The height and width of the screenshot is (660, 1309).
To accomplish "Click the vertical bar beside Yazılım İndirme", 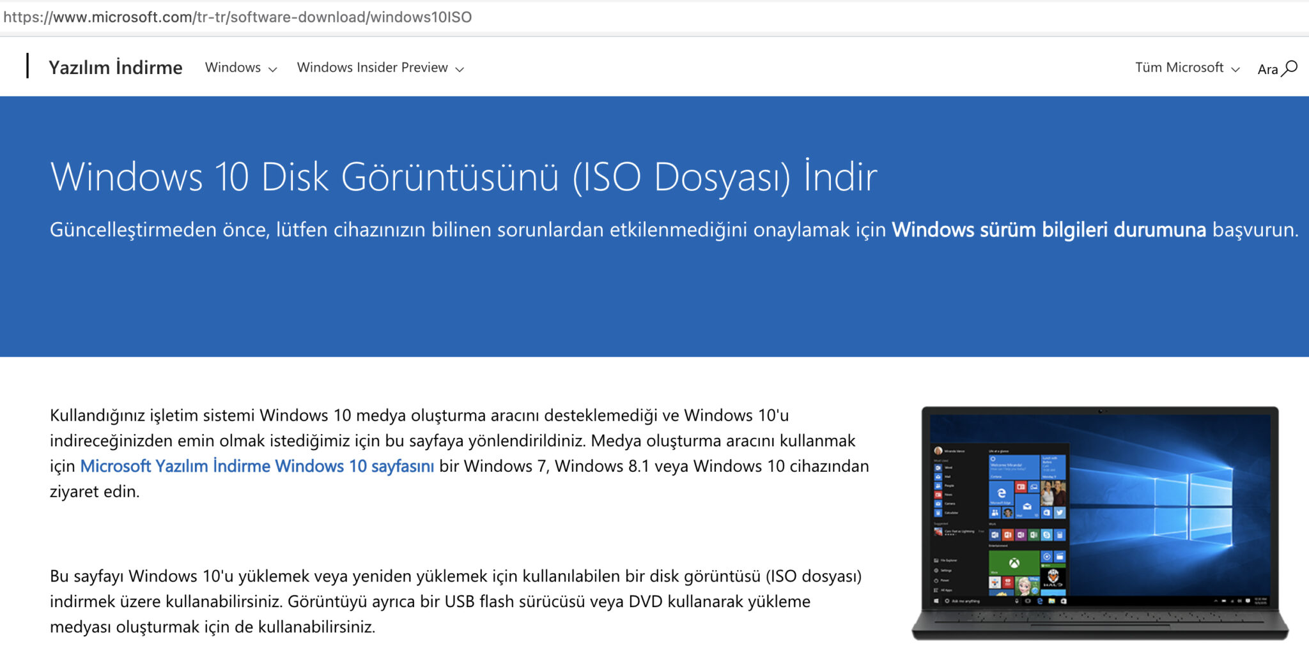I will click(x=27, y=67).
